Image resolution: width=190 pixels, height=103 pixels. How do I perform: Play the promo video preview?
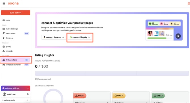178,36
